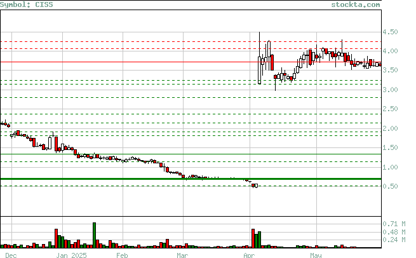The width and height of the screenshot is (416, 258).
Task: Click the 2.50 price axis label
Action: click(x=390, y=109)
